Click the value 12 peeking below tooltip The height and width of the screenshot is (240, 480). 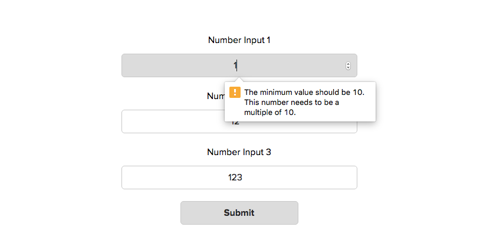click(x=235, y=124)
